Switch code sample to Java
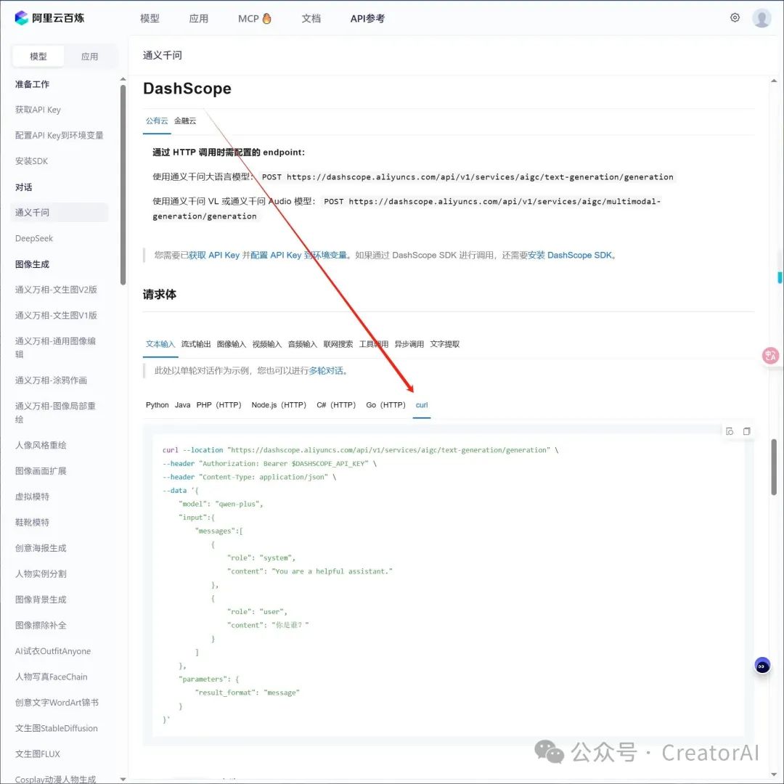The width and height of the screenshot is (784, 784). point(182,405)
